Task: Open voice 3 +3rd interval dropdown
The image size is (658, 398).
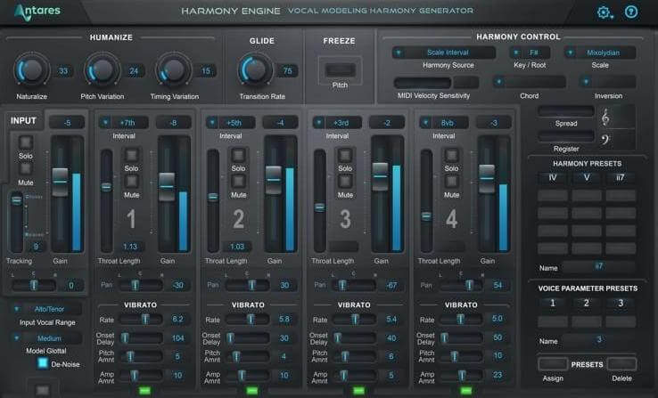Action: (337, 123)
